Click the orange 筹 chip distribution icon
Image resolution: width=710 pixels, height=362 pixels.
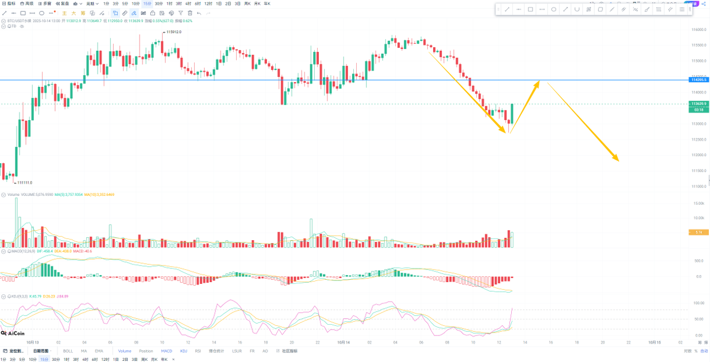[x=83, y=13]
